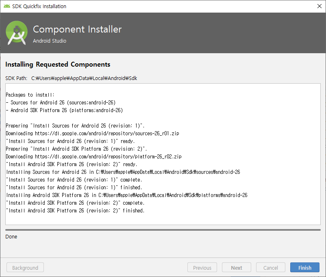Viewport: 326px width, 277px height.
Task: Click 'Preparing Install Android SDK Platform 26' line
Action: coord(76,149)
